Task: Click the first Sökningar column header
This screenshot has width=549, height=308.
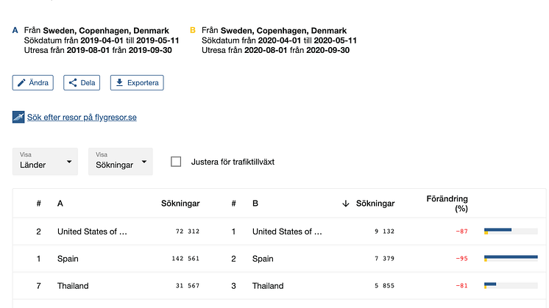Action: tap(180, 204)
